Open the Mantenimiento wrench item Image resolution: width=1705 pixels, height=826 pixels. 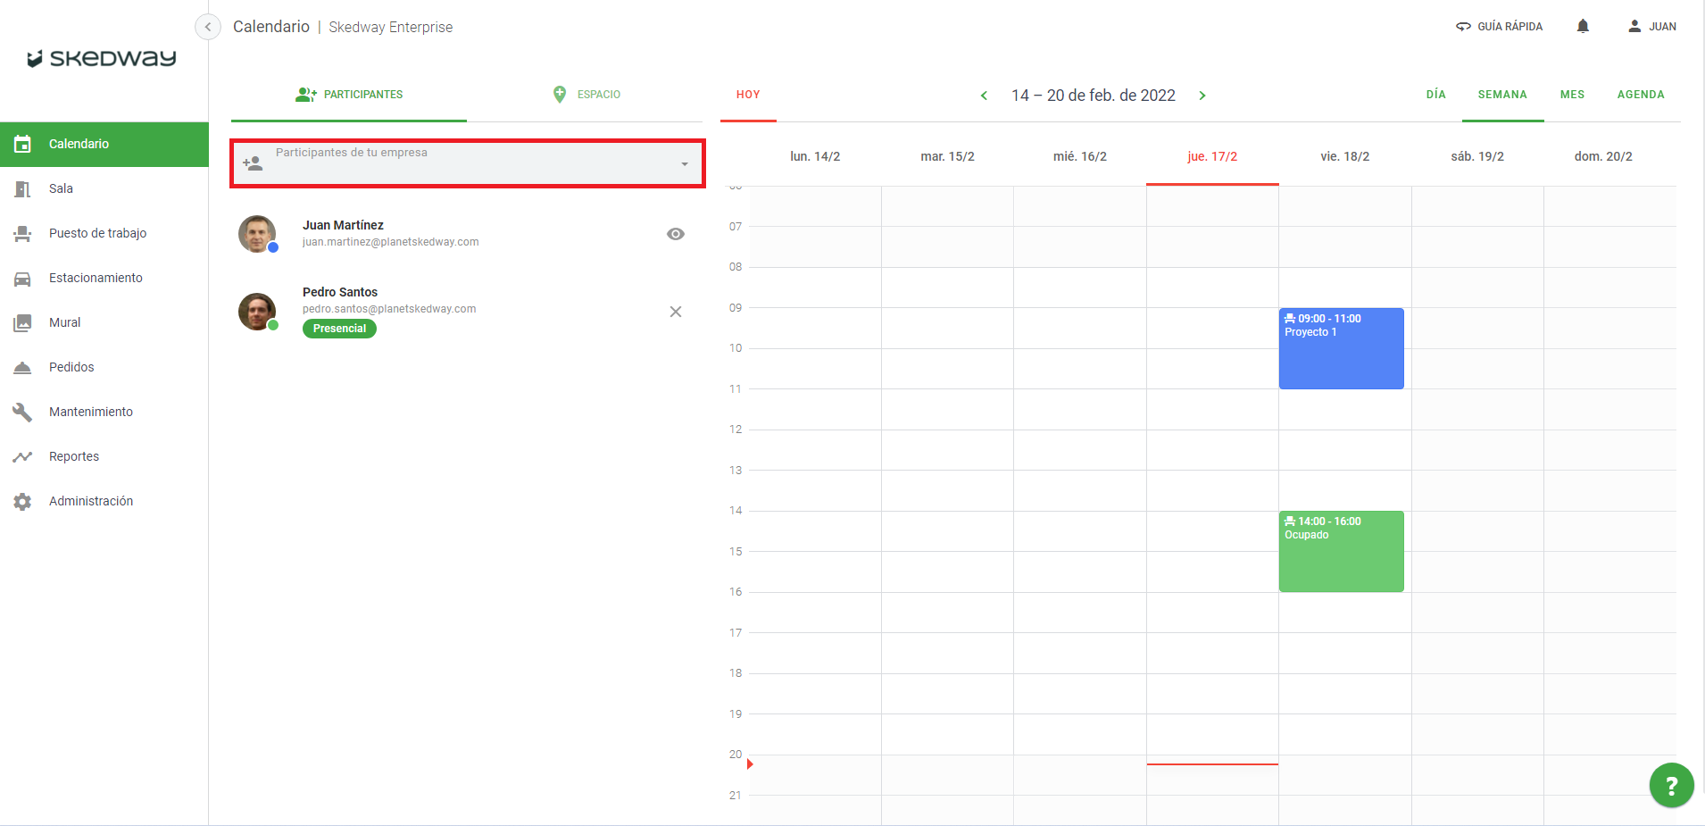[x=90, y=412]
